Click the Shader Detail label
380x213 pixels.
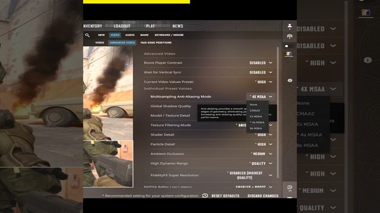coord(162,135)
